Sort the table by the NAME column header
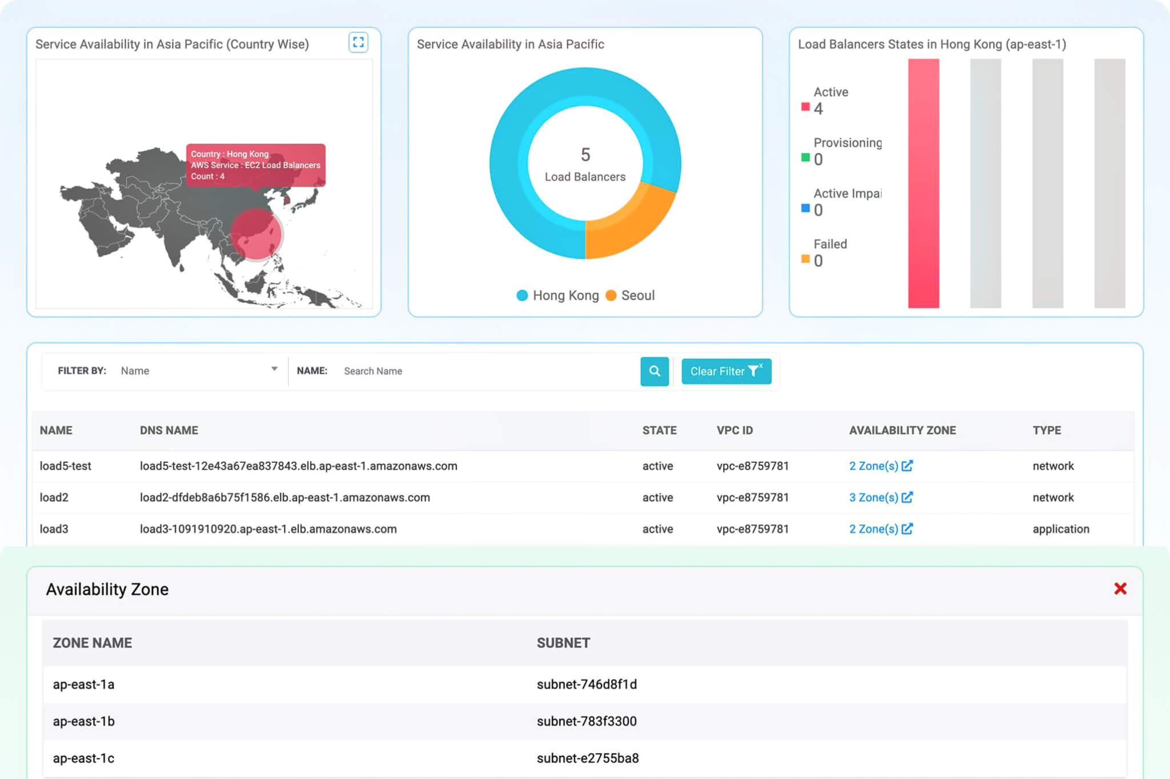This screenshot has width=1170, height=779. tap(56, 430)
